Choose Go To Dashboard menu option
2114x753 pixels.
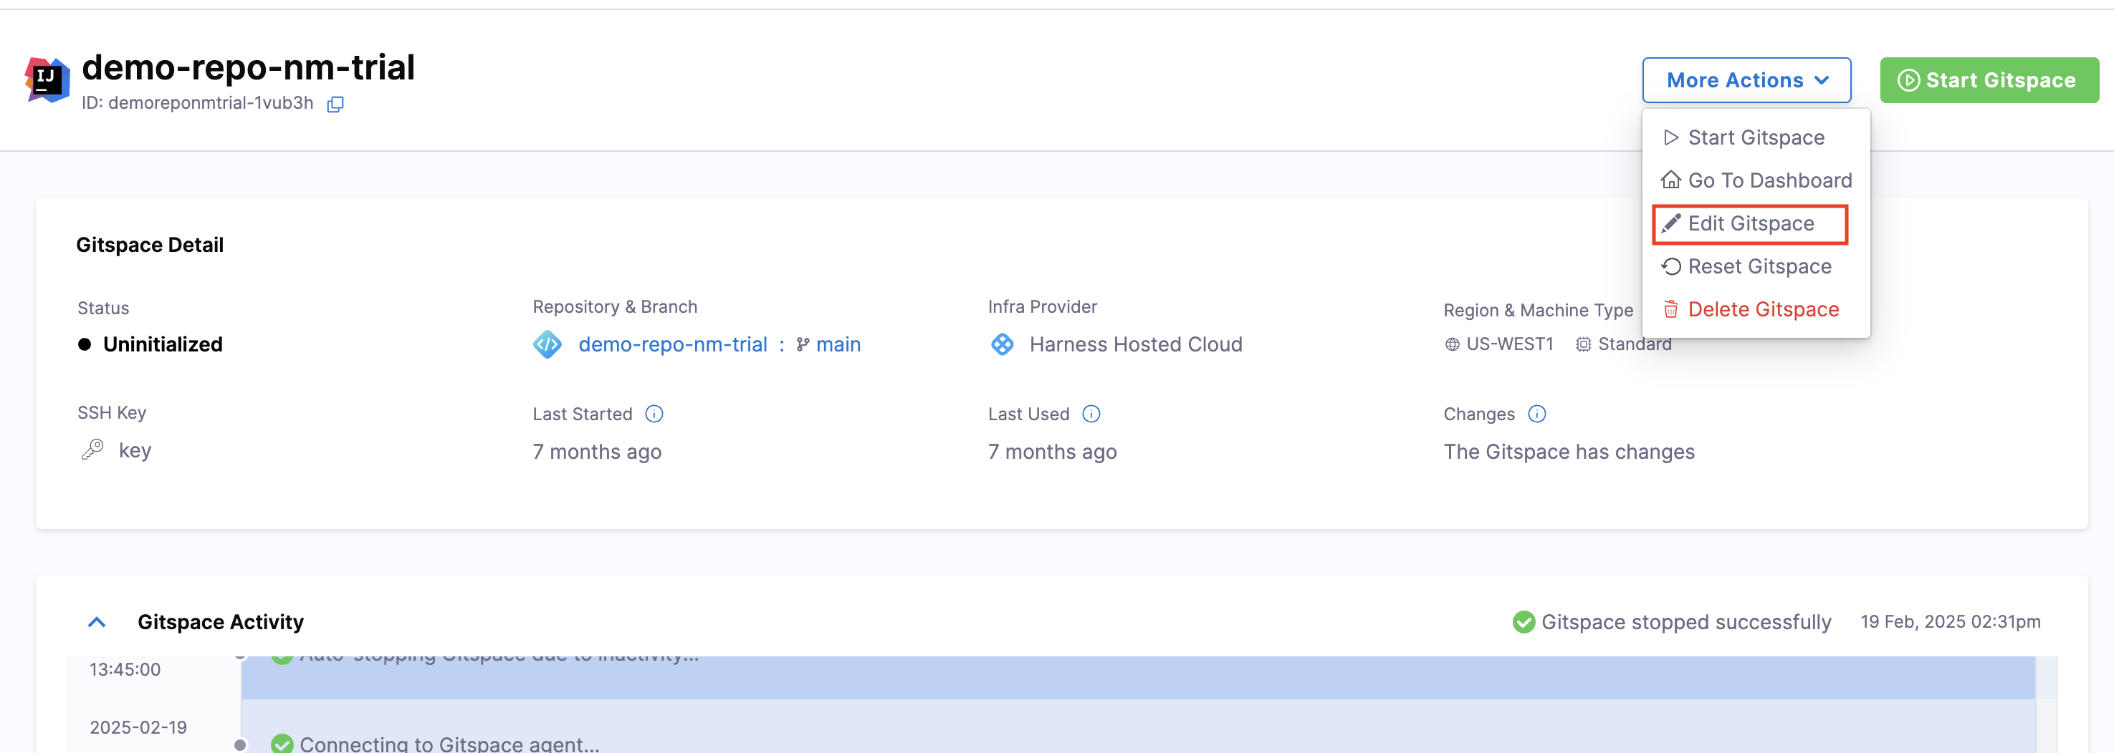tap(1769, 180)
